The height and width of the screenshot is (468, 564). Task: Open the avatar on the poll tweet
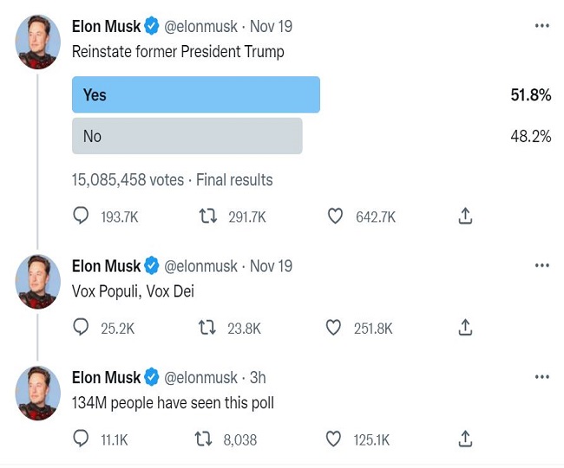[x=38, y=42]
